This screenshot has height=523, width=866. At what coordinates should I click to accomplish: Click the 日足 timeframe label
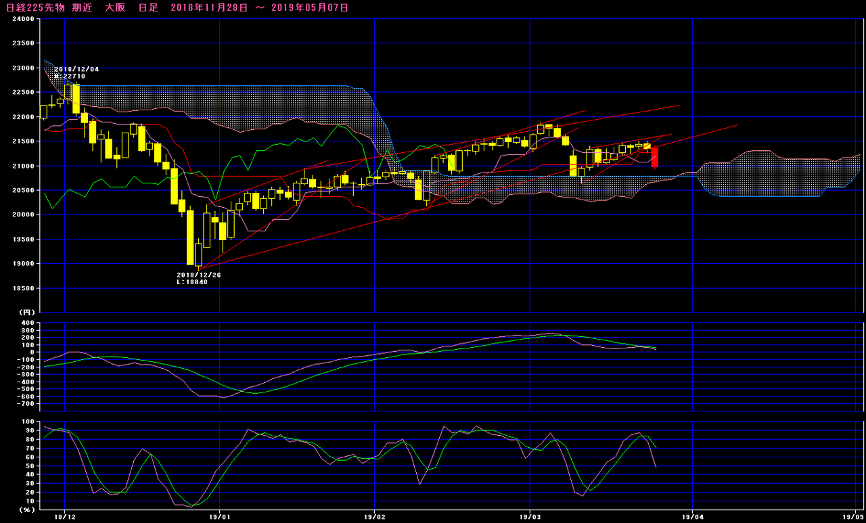click(x=148, y=7)
